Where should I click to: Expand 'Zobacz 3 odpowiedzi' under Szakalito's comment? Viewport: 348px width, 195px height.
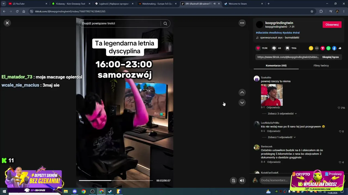(282, 113)
